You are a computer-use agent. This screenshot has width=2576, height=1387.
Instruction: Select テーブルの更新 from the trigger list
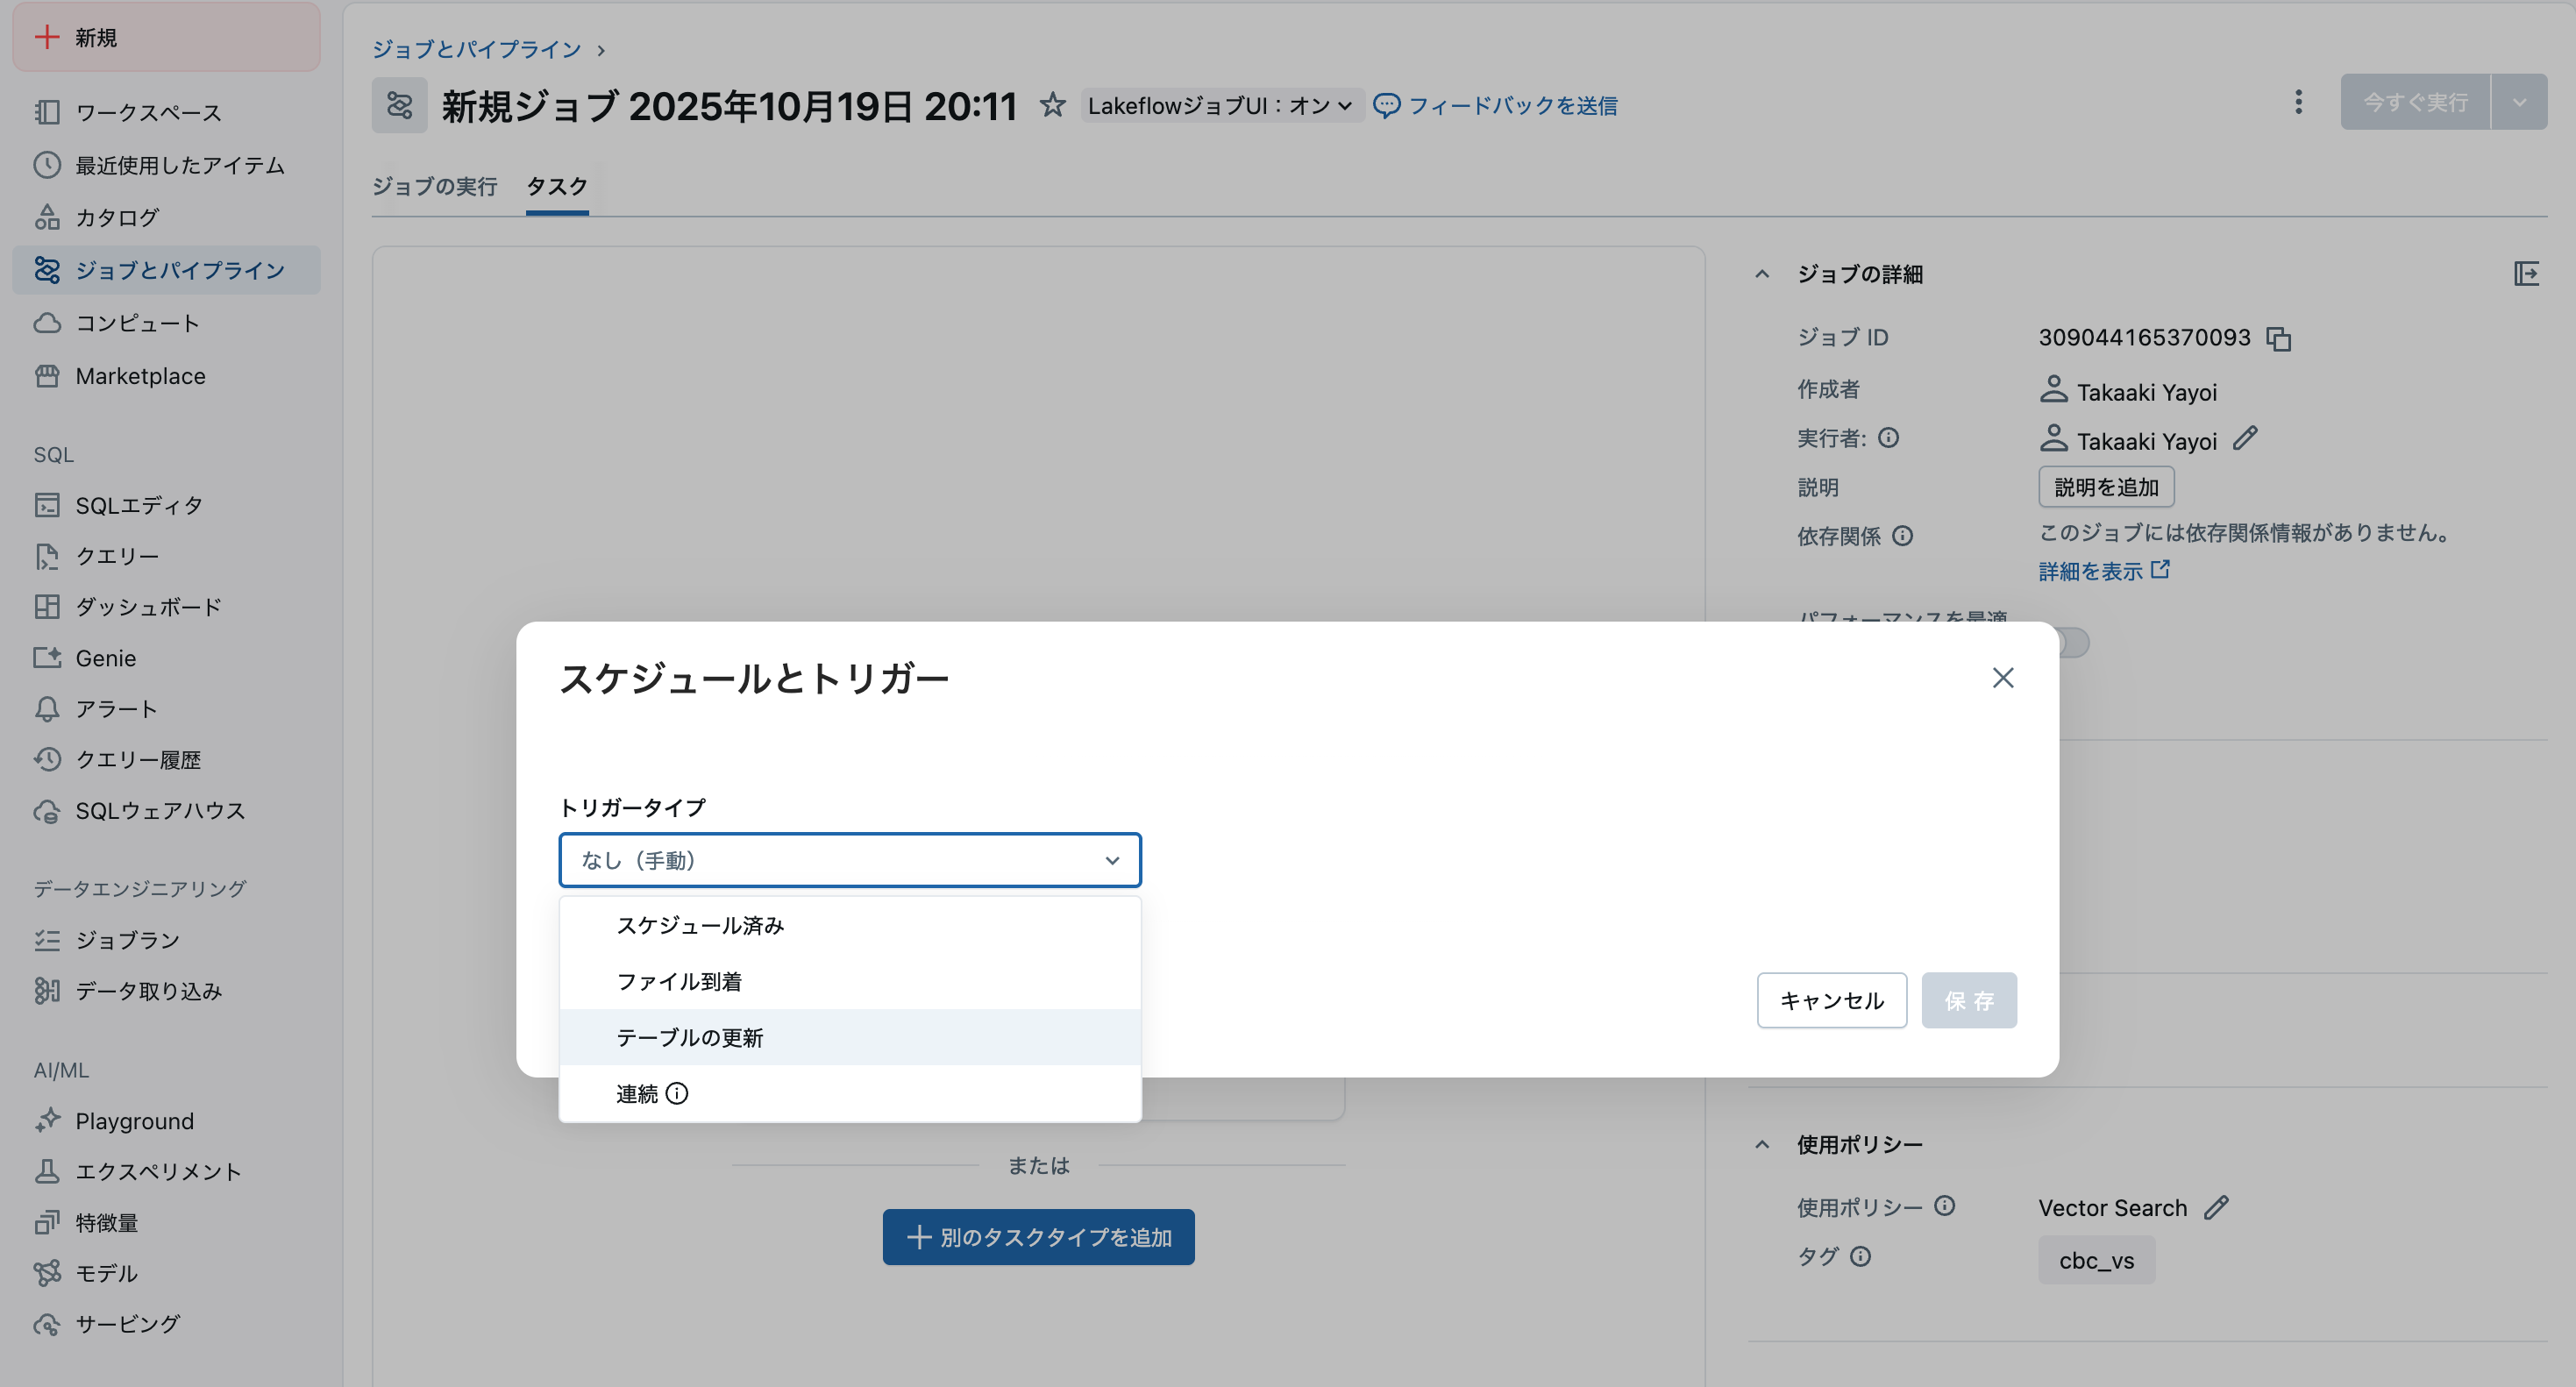689,1037
